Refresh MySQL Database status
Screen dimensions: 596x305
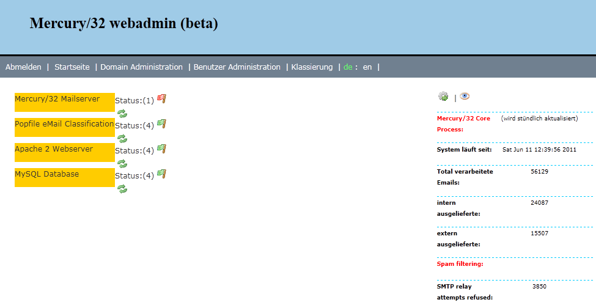coord(122,189)
